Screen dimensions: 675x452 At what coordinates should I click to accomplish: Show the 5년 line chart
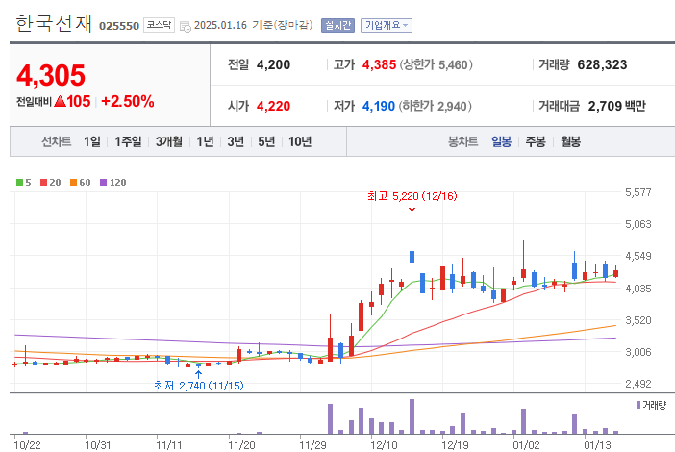pyautogui.click(x=266, y=141)
